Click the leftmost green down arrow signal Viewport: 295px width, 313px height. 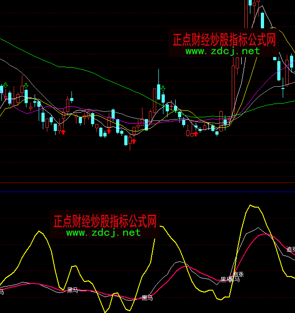[5, 86]
